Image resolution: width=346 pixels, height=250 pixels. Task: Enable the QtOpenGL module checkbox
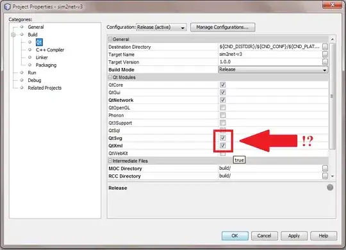pos(222,108)
